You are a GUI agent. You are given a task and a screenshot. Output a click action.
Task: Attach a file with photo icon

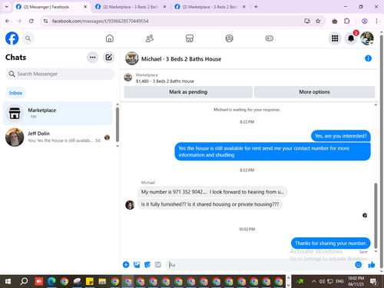pyautogui.click(x=137, y=265)
